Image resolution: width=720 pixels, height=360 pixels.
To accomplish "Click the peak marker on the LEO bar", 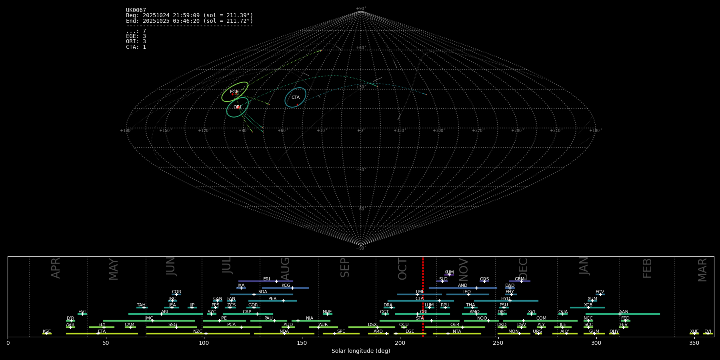I will [x=469, y=294].
